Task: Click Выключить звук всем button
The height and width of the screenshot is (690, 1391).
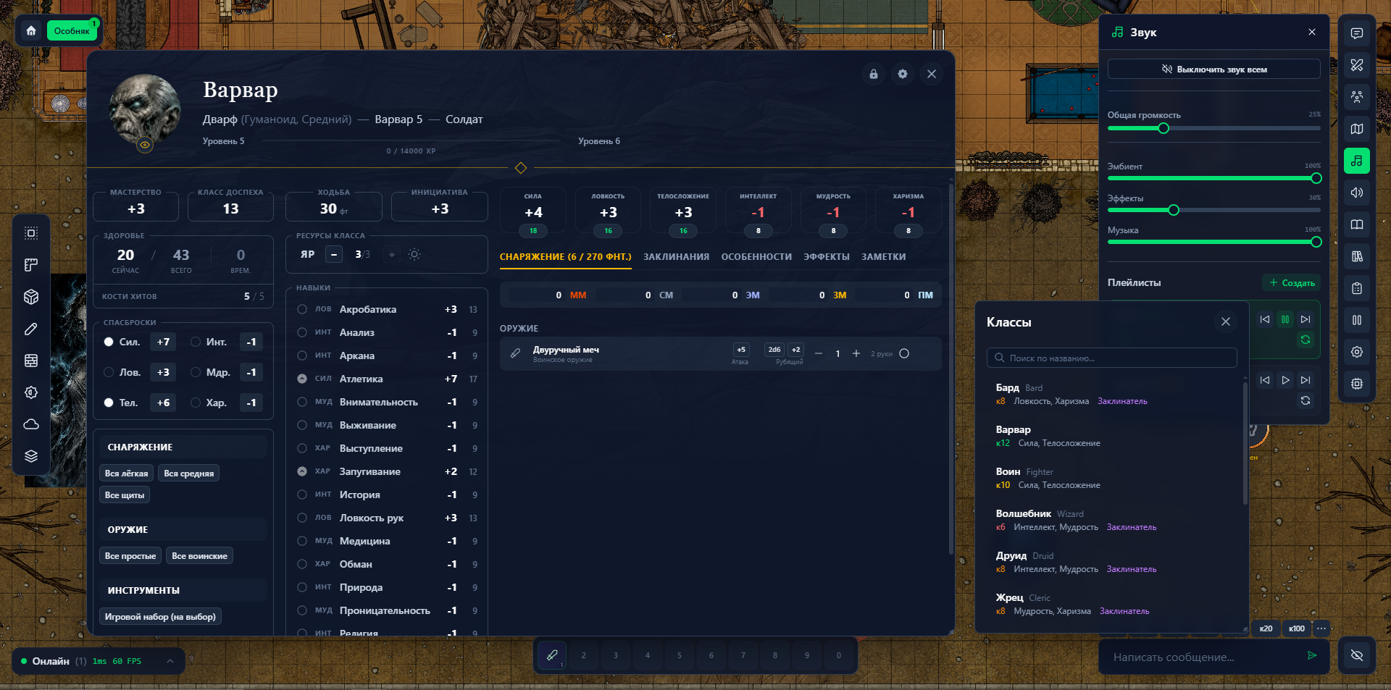Action: pyautogui.click(x=1214, y=70)
